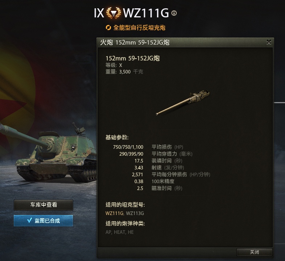The width and height of the screenshot is (285, 261).
Task: Click the 装填时间 reload value 17.5
Action: coord(139,161)
